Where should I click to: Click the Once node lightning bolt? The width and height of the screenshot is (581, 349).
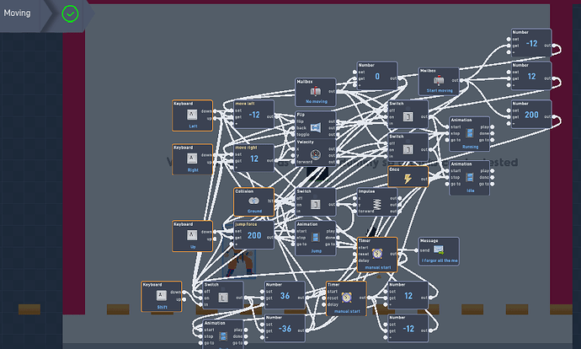(x=408, y=179)
